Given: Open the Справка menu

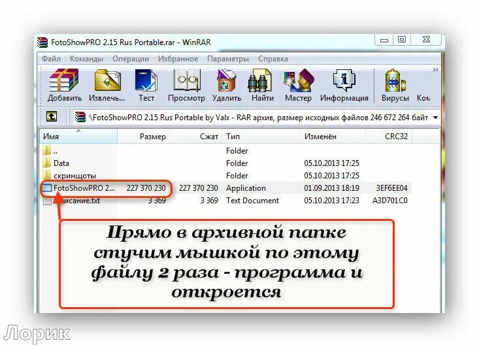Looking at the screenshot, I should tap(273, 59).
